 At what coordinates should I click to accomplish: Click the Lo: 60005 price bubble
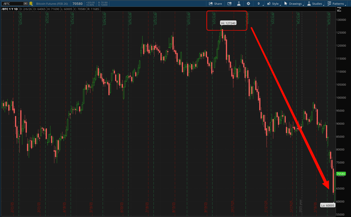coord(327,205)
